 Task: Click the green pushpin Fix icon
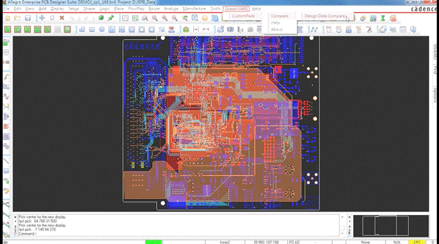pos(111,18)
